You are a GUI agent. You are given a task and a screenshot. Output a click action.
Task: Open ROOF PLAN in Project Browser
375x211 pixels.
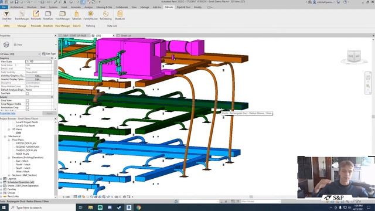click(x=22, y=154)
